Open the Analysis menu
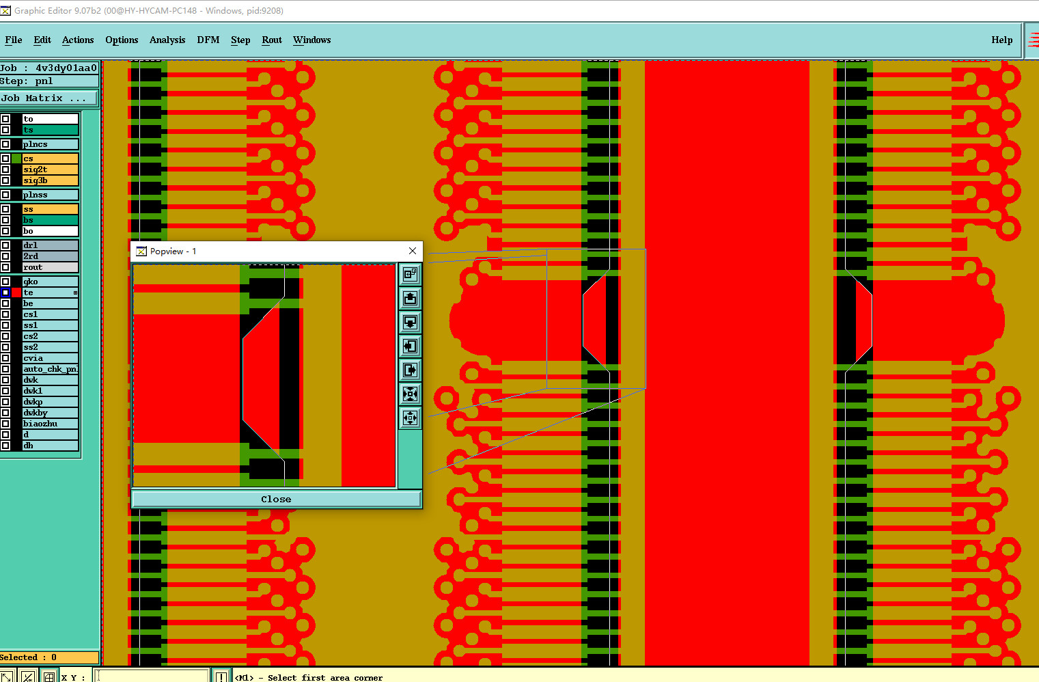Image resolution: width=1039 pixels, height=682 pixels. coord(167,40)
